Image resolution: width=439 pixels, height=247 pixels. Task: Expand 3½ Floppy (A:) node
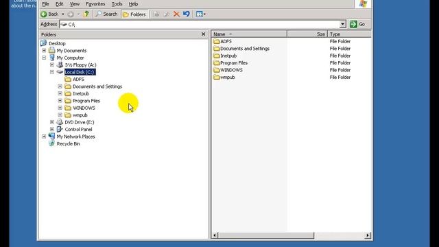(52, 64)
